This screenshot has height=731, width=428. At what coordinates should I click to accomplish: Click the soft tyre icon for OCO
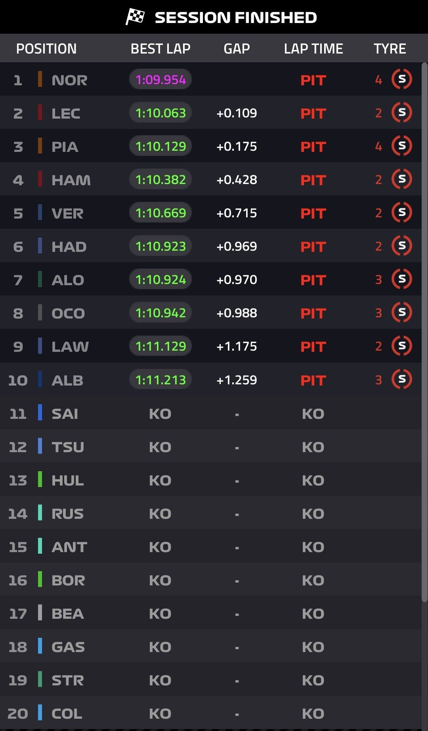pyautogui.click(x=402, y=313)
